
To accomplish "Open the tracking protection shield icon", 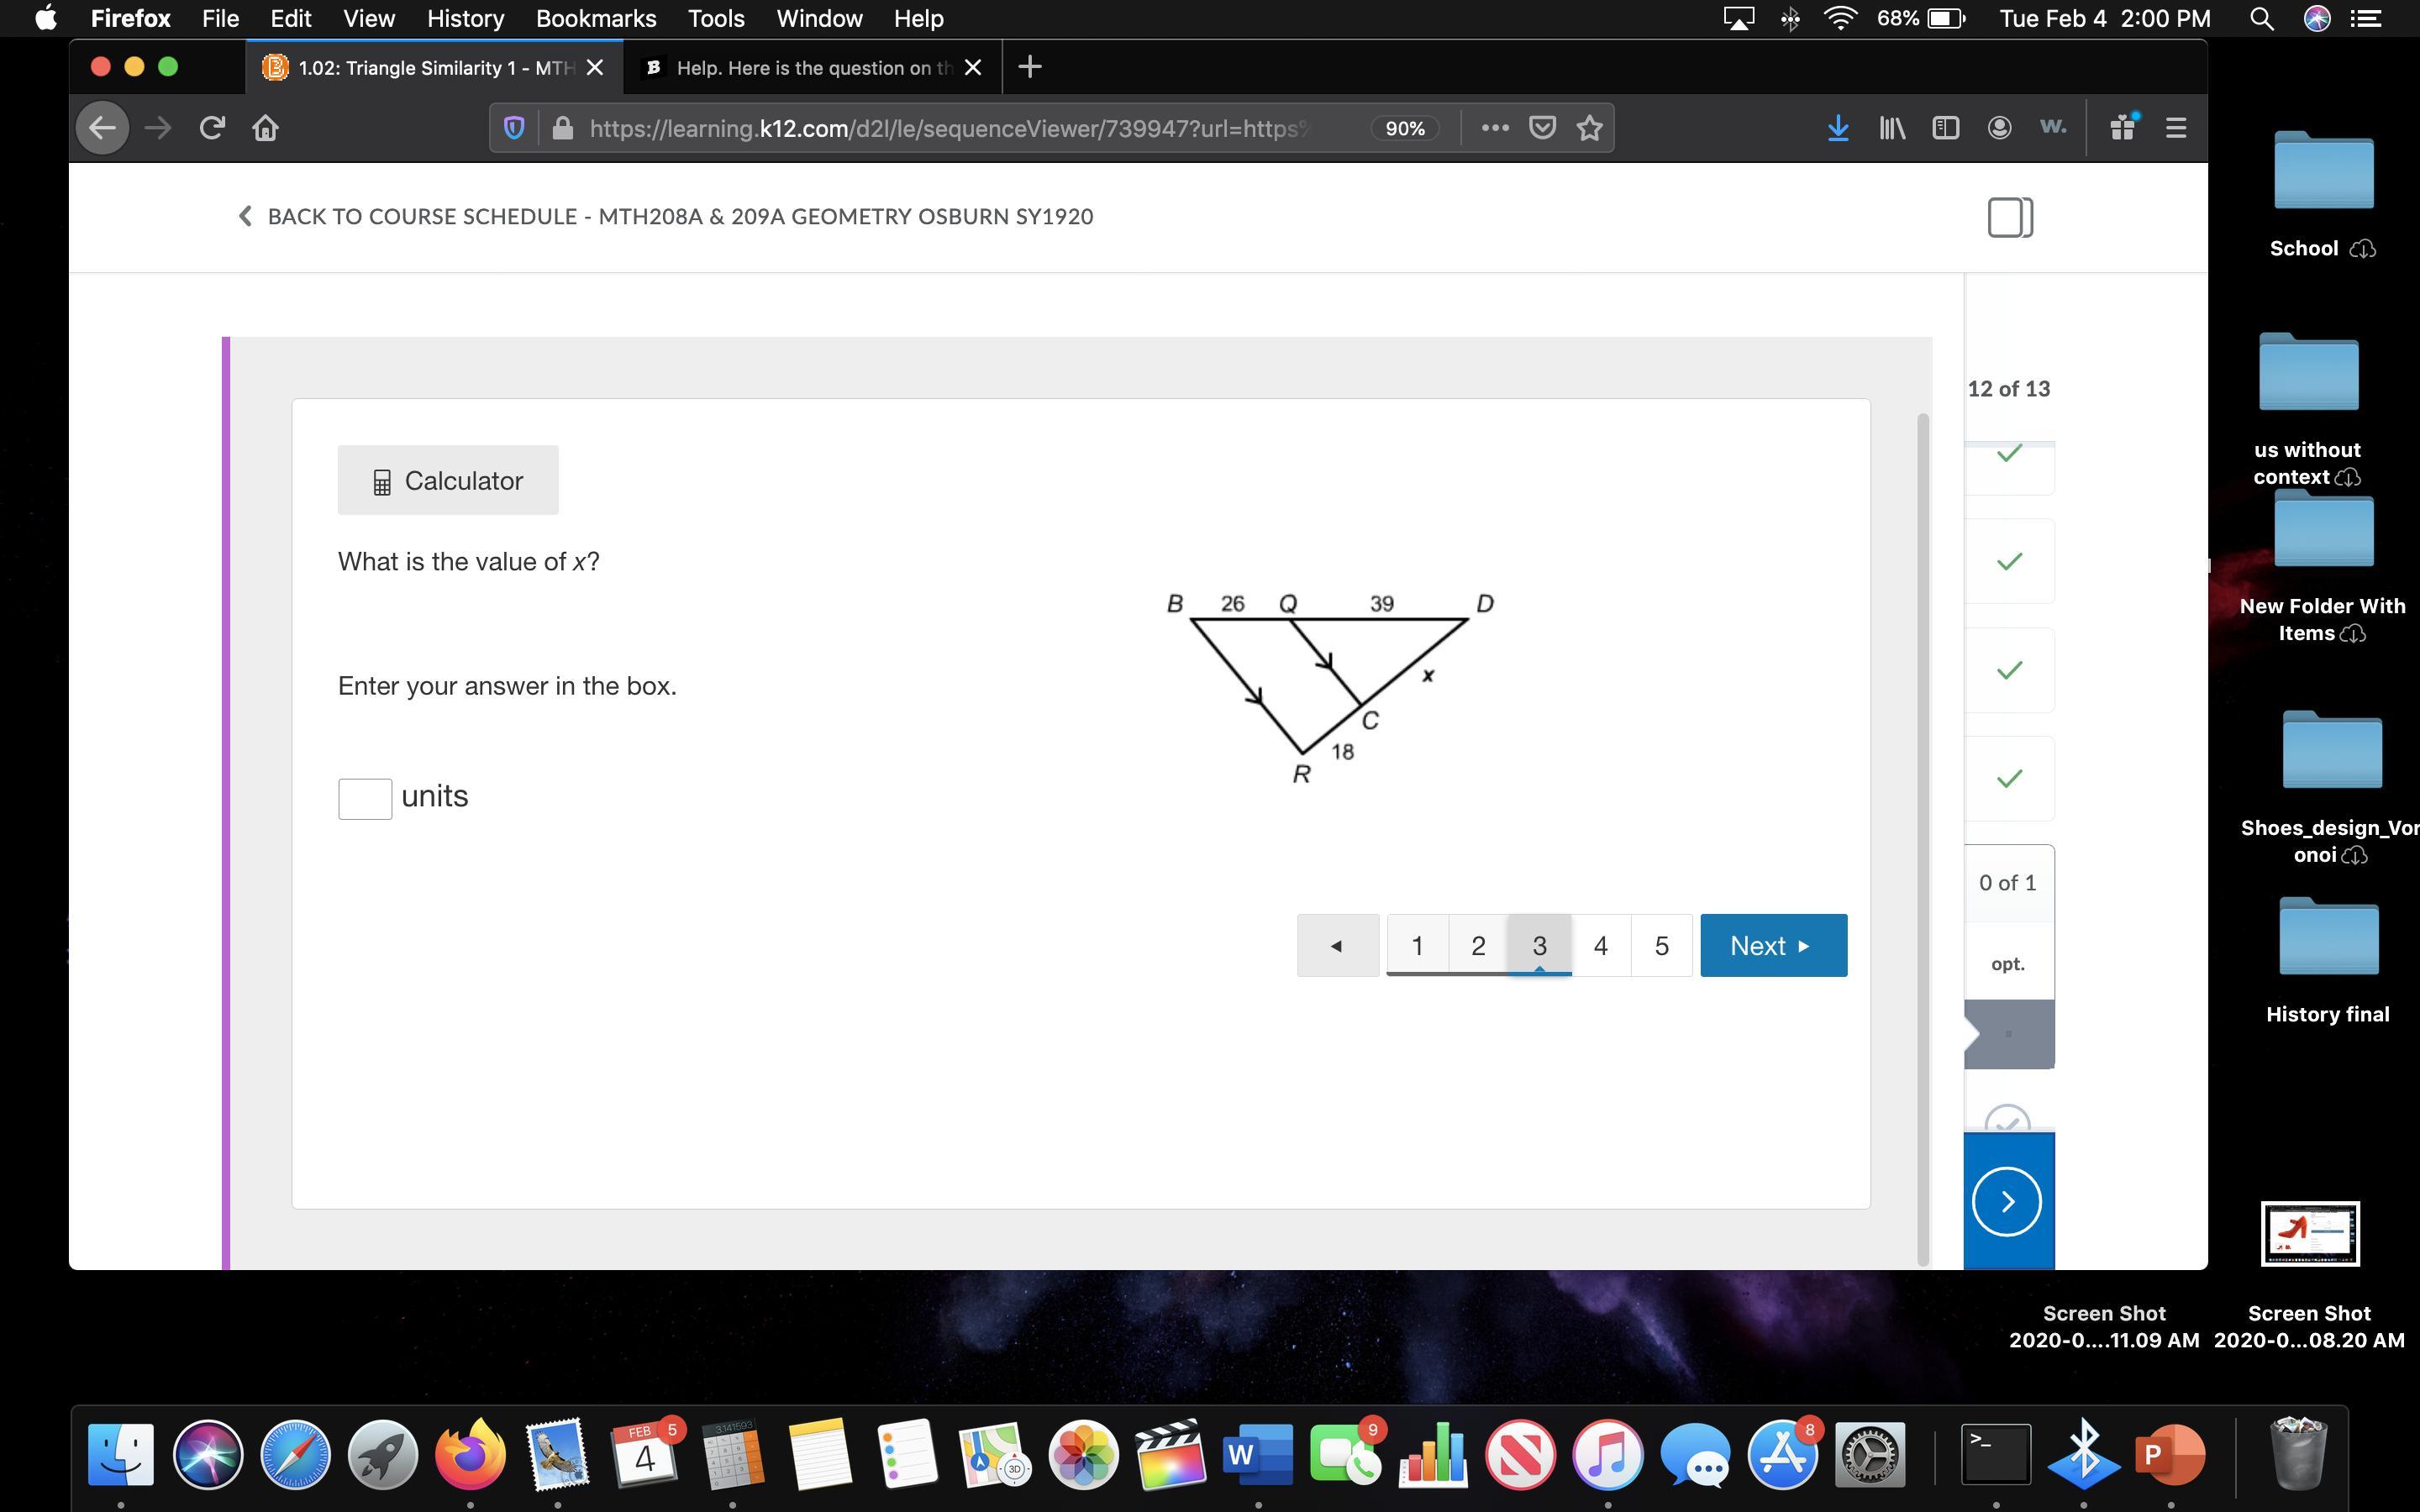I will [514, 128].
